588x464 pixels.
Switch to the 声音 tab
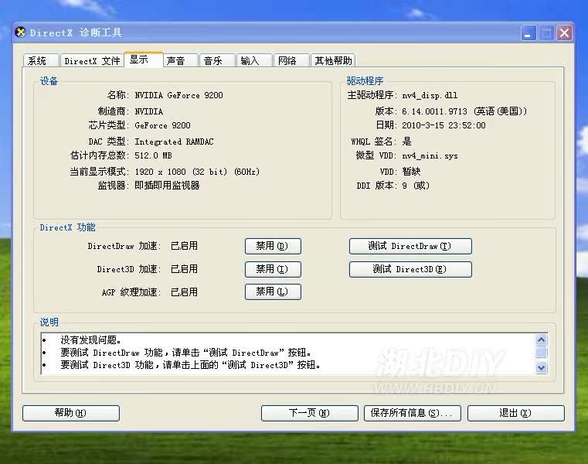(x=180, y=60)
